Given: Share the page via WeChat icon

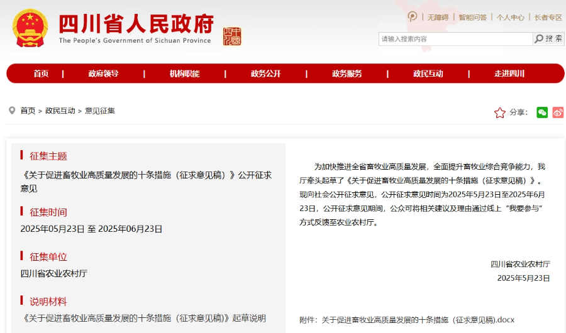Looking at the screenshot, I should (x=542, y=112).
